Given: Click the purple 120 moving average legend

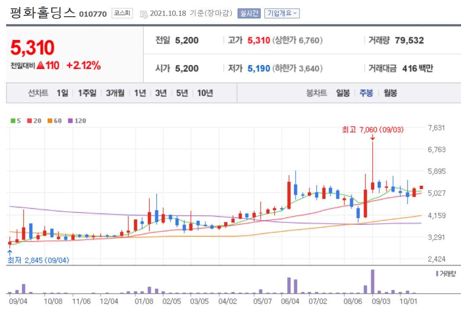Looking at the screenshot, I should coord(77,121).
